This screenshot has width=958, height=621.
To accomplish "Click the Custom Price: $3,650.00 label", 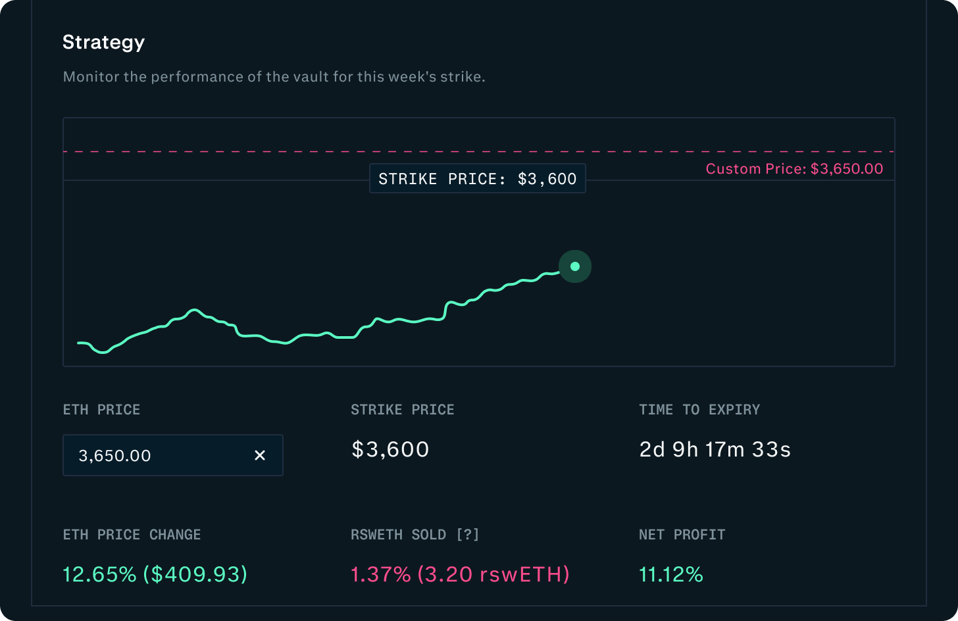I will tap(794, 168).
